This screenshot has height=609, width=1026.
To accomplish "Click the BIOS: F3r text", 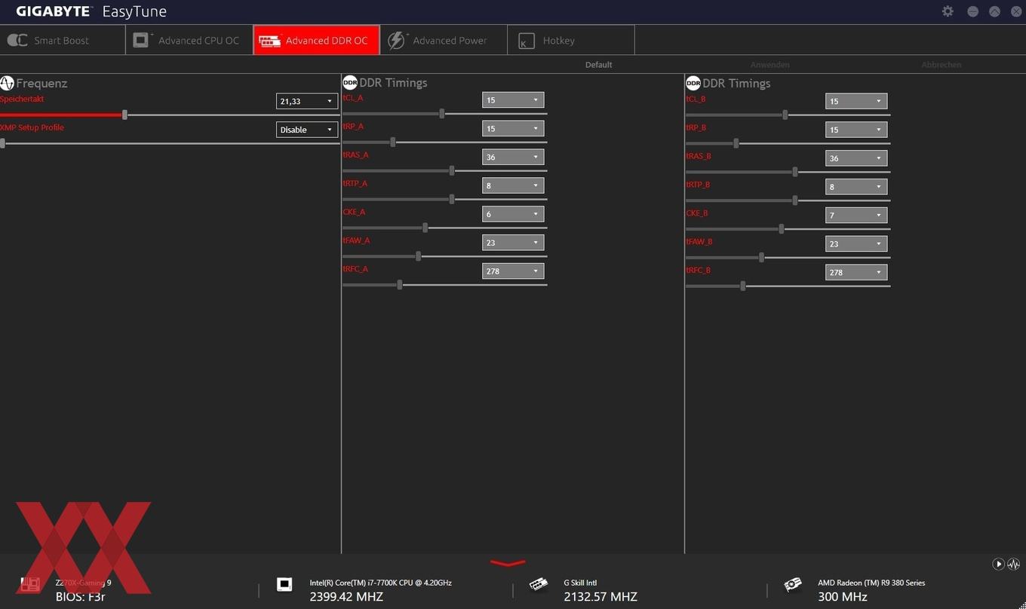I will tap(80, 597).
